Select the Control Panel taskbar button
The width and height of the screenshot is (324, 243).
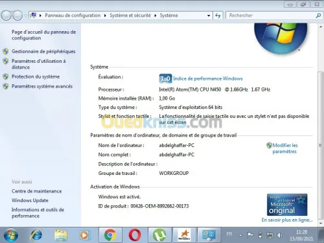point(209,235)
